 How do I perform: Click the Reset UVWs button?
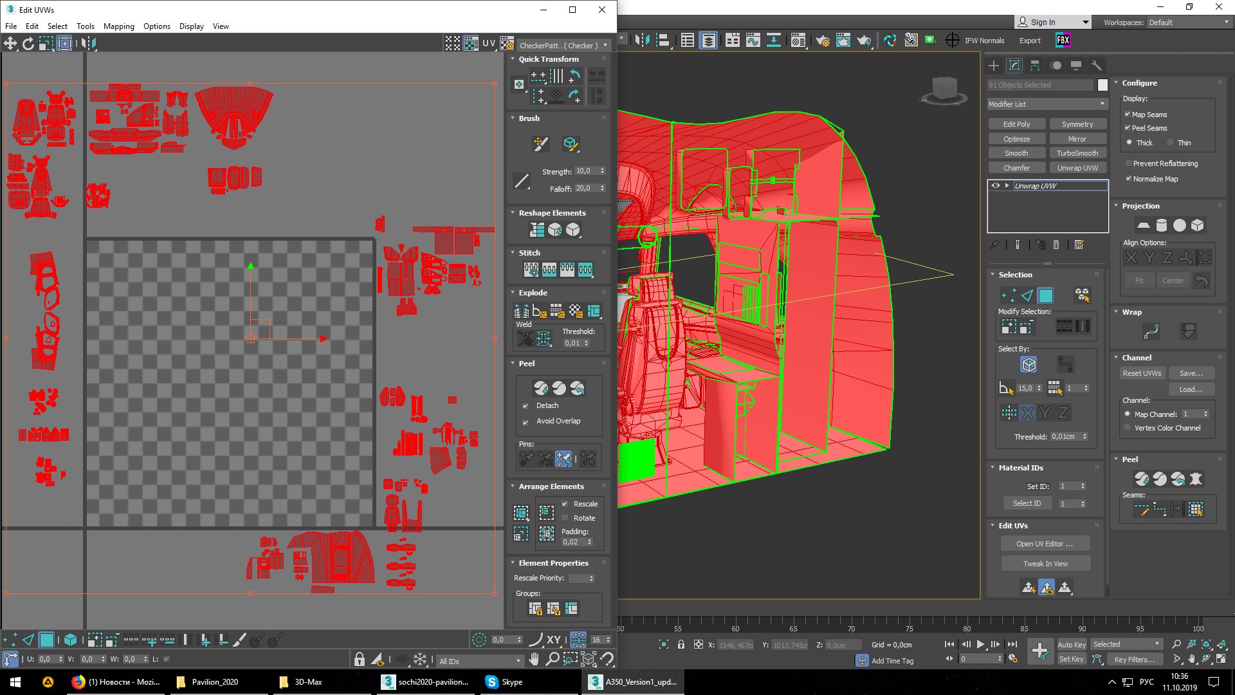coord(1142,373)
